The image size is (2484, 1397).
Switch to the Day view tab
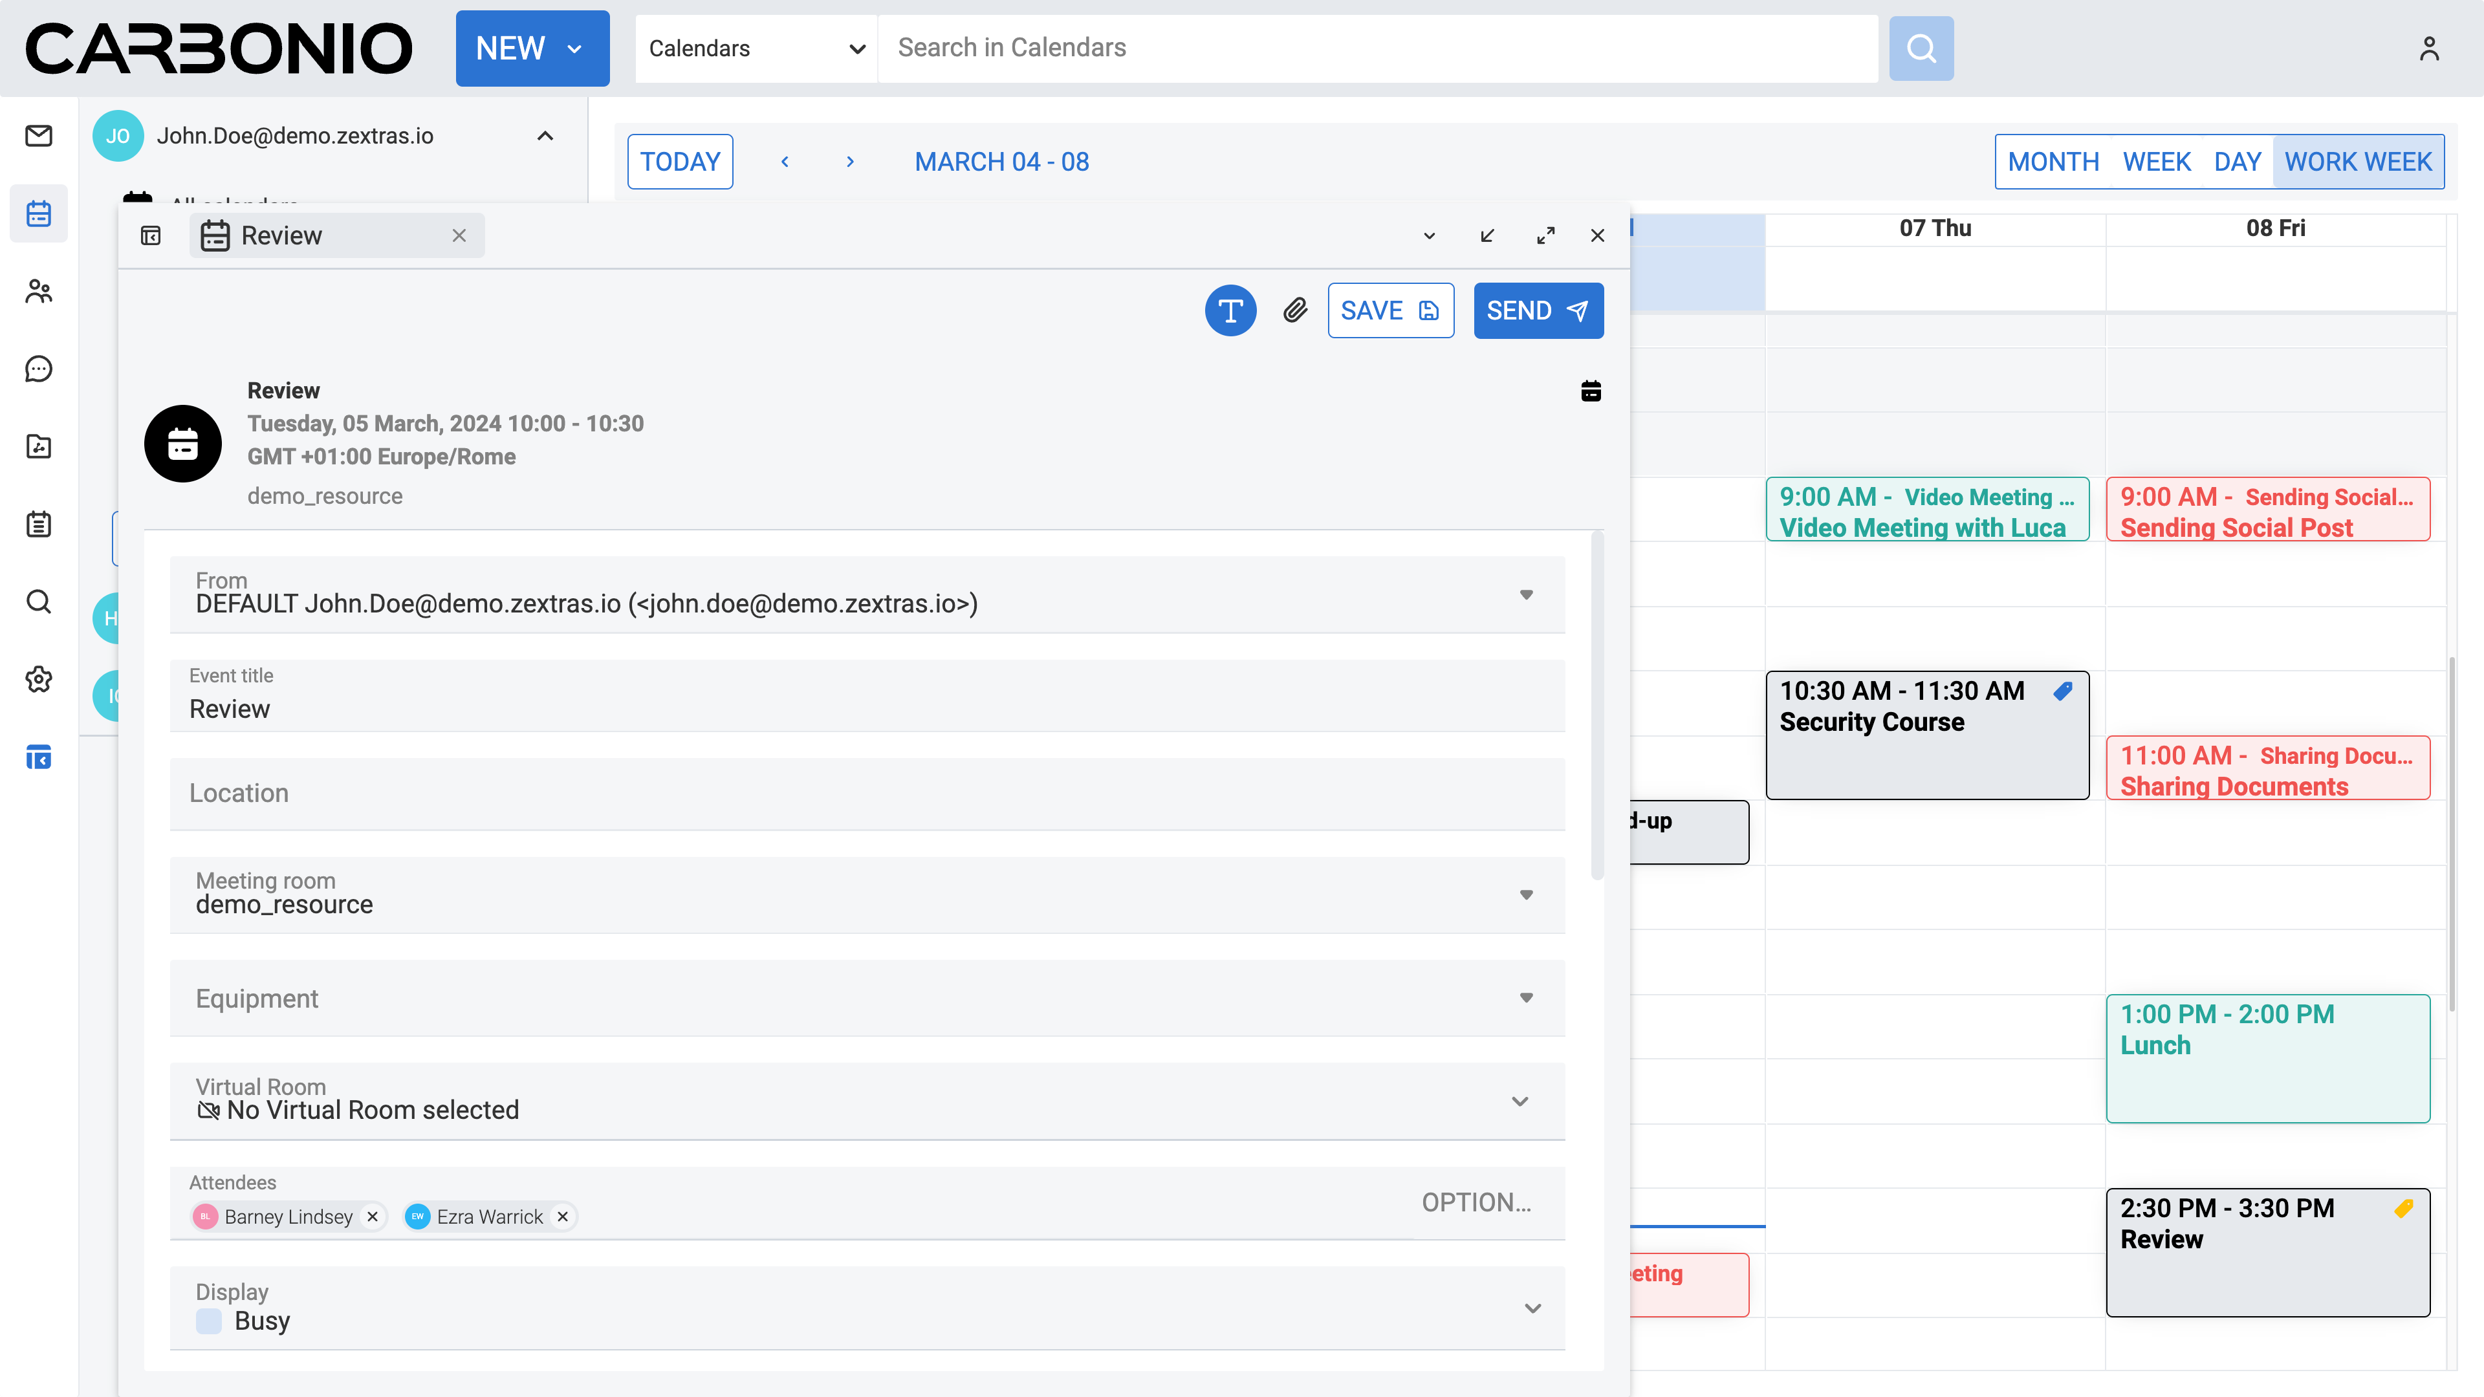coord(2237,162)
